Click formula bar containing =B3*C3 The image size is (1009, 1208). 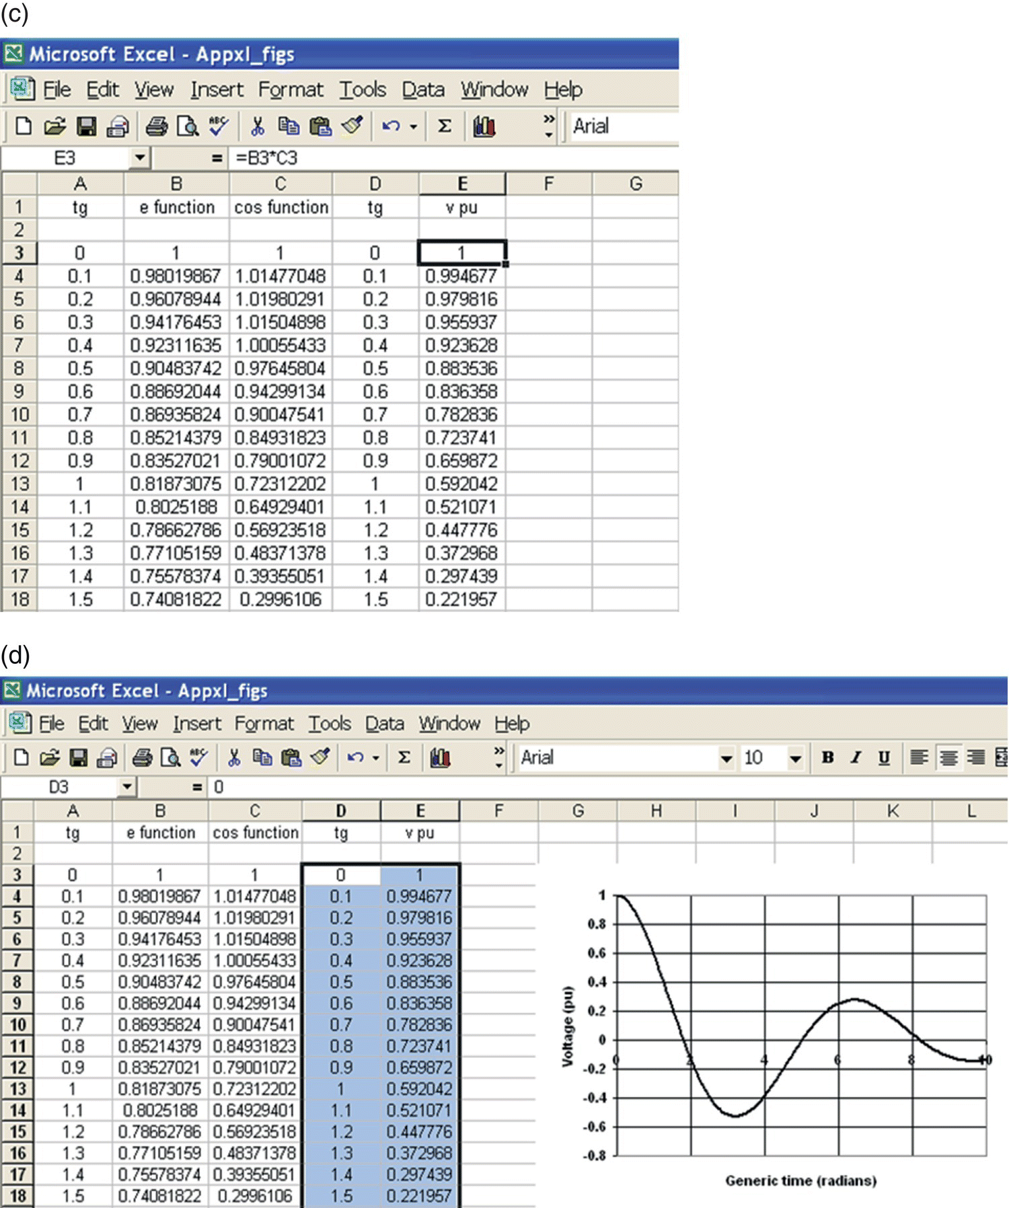[454, 158]
